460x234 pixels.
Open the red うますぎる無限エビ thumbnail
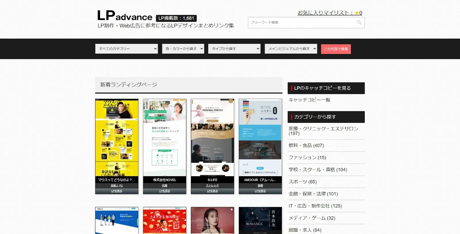164,220
